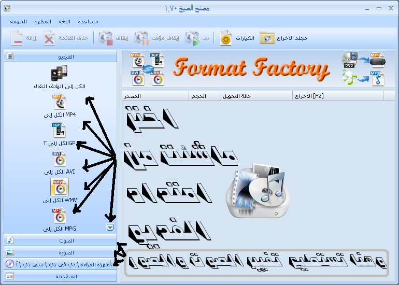The width and height of the screenshot is (399, 285).
Task: Select the الكل إلى WMV icon
Action: [59, 187]
